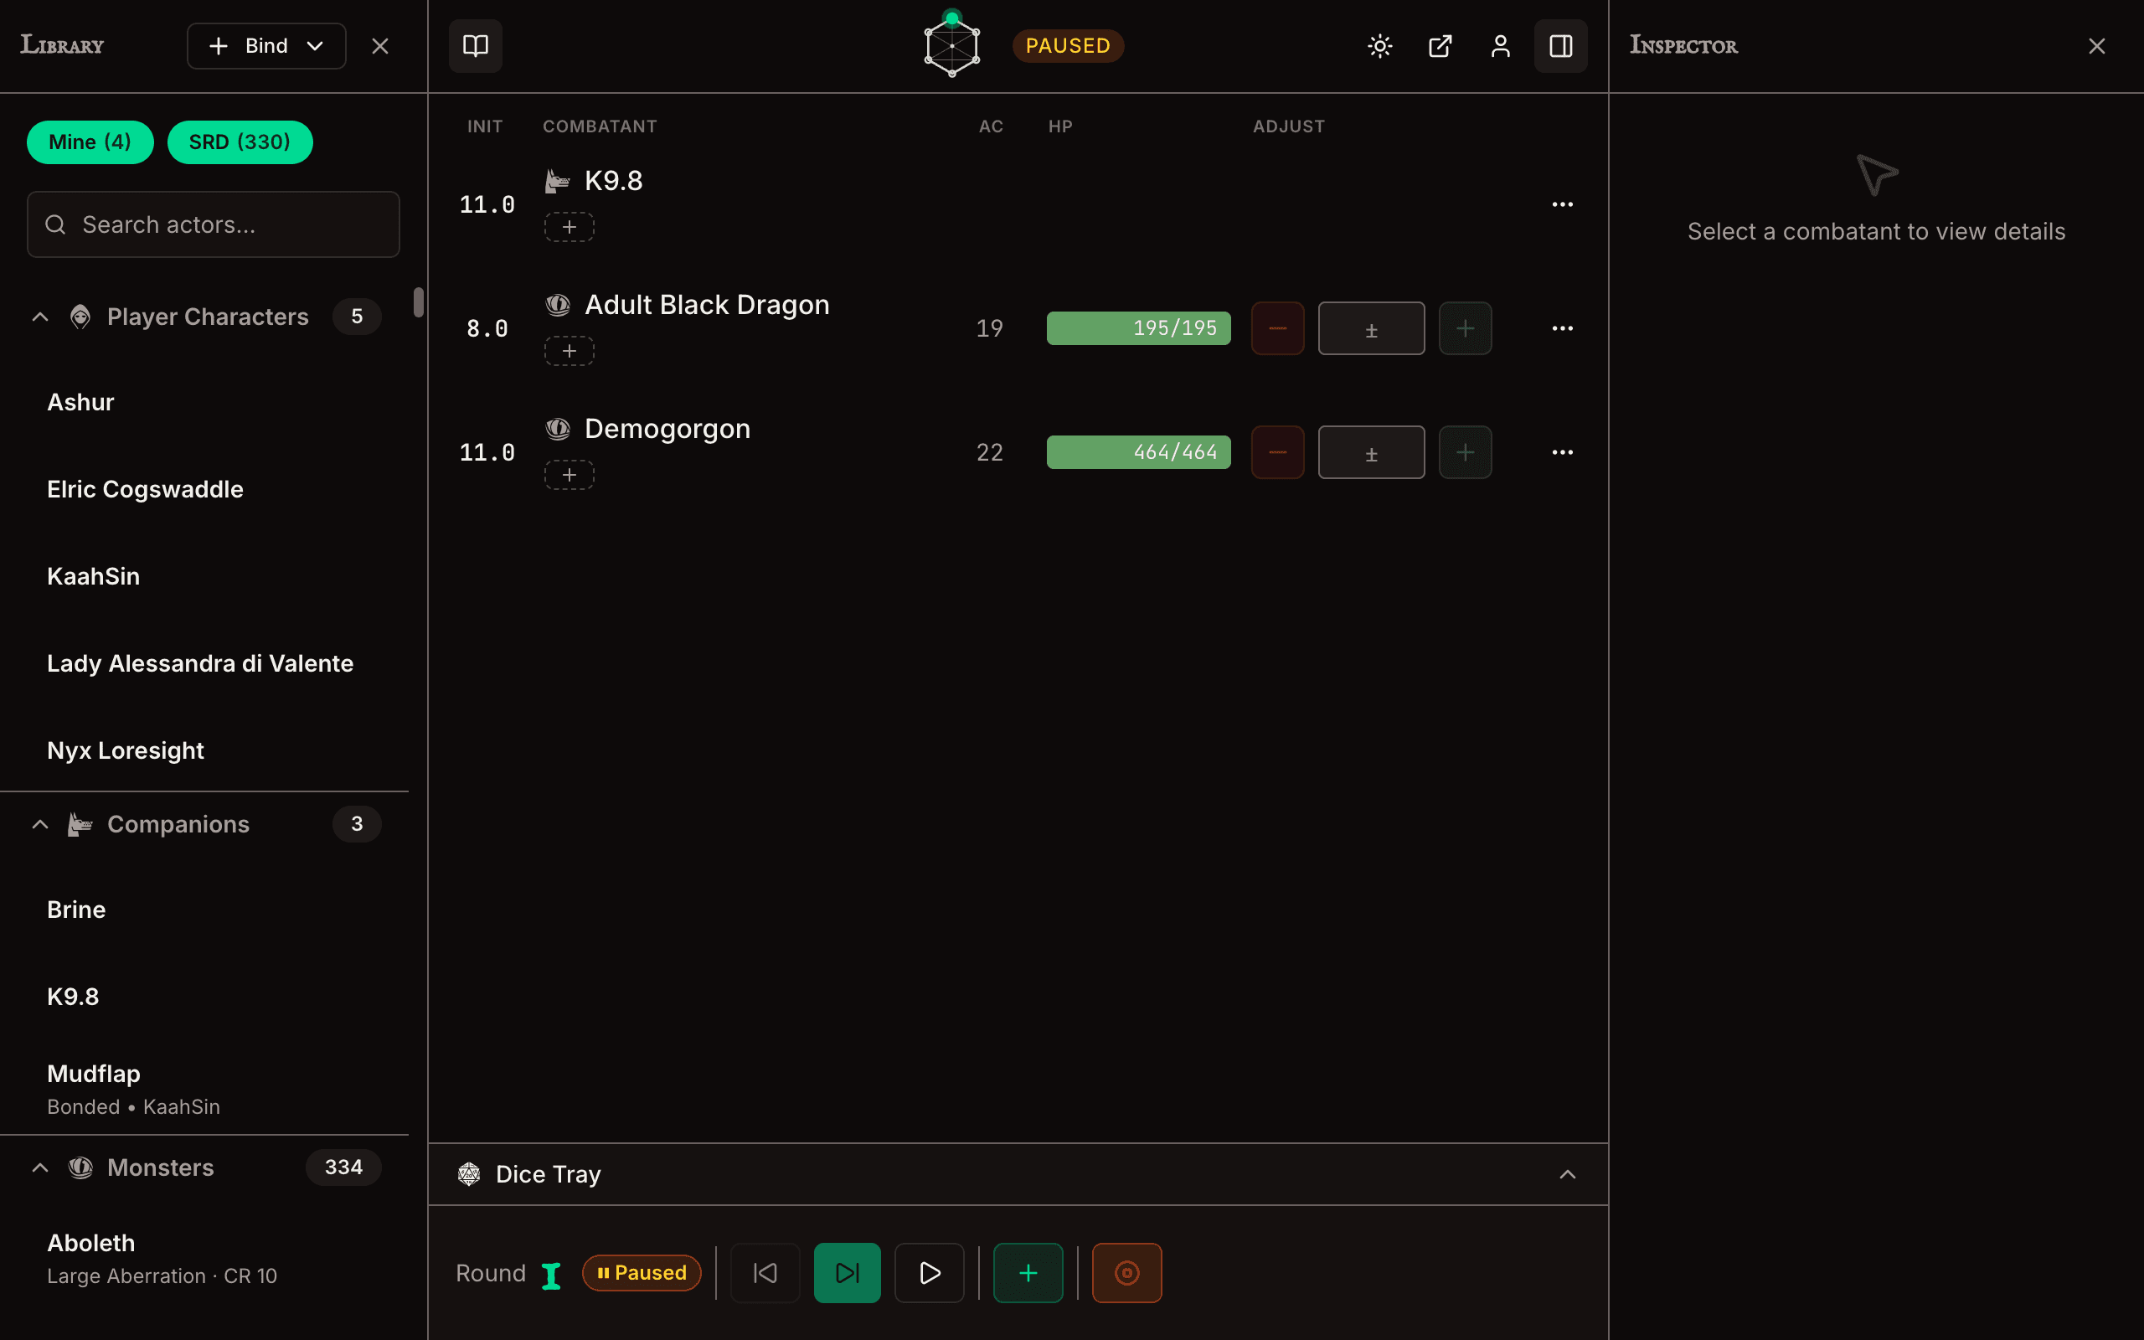Screen dimensions: 2144x1340
Task: Click the PAUSED badge in header
Action: coord(1068,45)
